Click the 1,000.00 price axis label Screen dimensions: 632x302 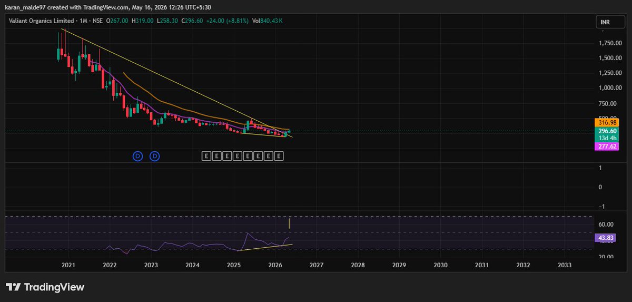click(610, 88)
